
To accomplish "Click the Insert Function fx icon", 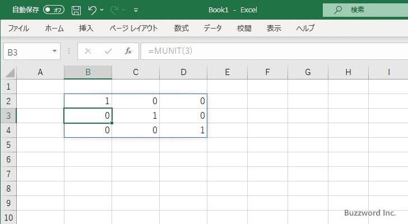I will pyautogui.click(x=128, y=51).
